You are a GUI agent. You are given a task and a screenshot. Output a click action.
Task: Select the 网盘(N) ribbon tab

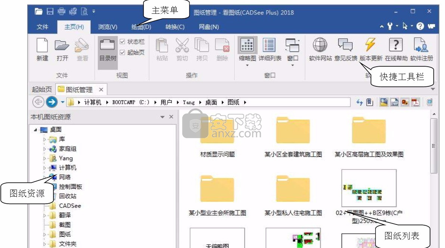[209, 27]
